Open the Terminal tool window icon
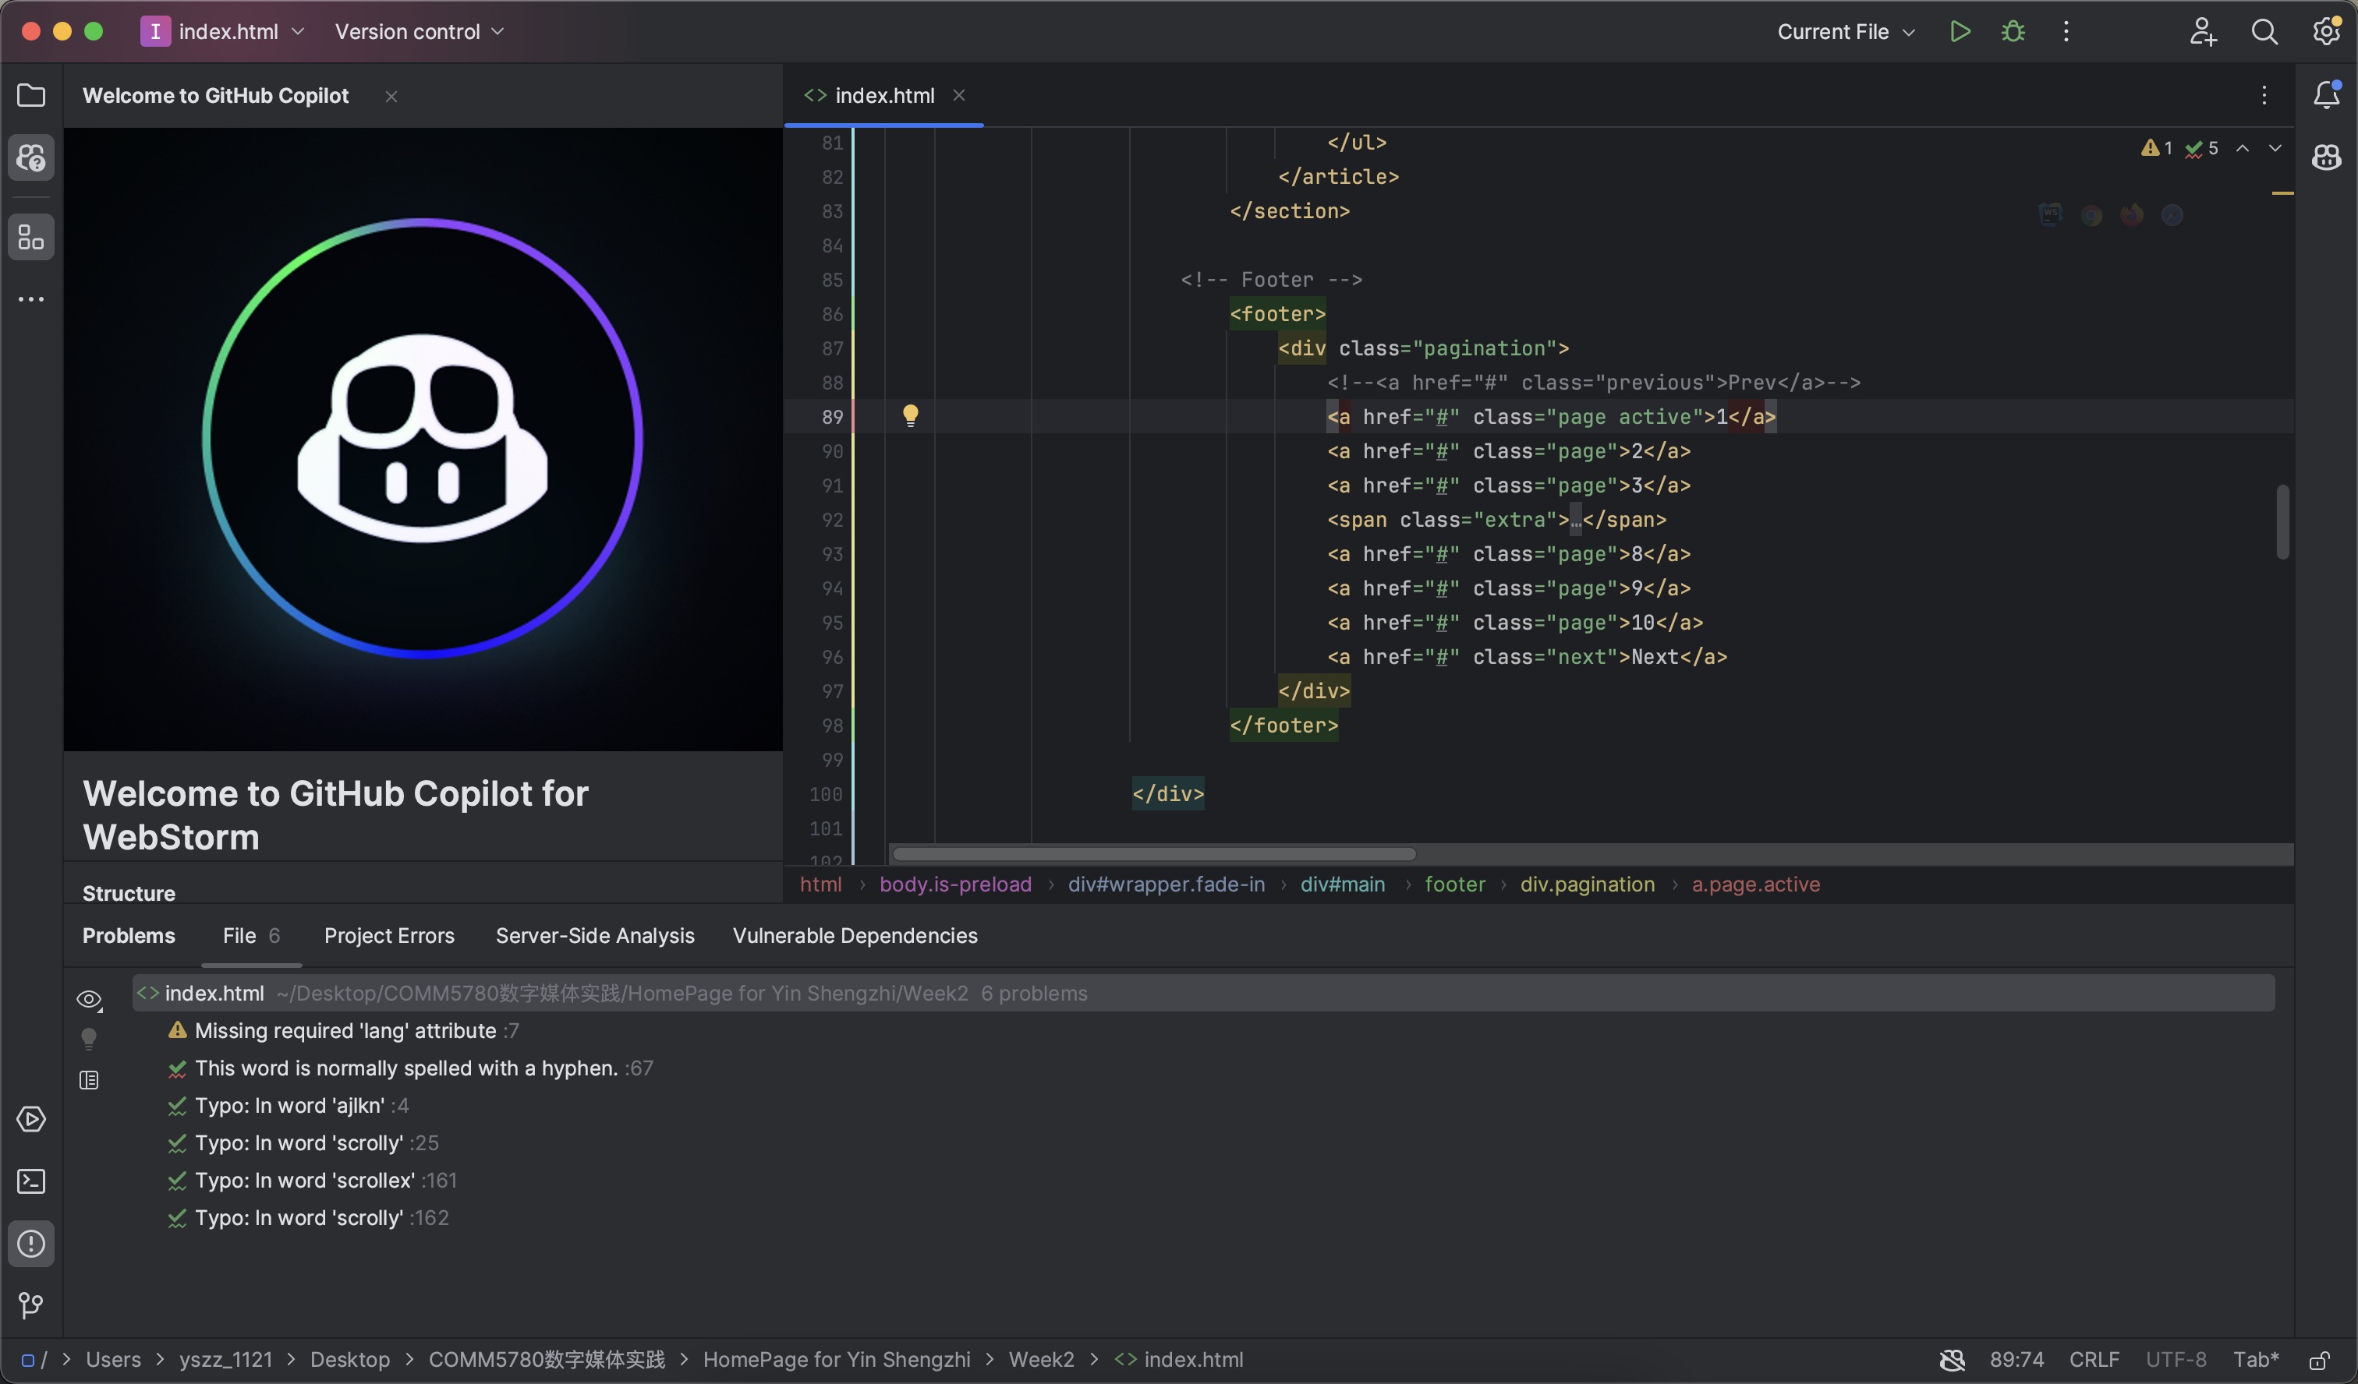 (x=32, y=1181)
